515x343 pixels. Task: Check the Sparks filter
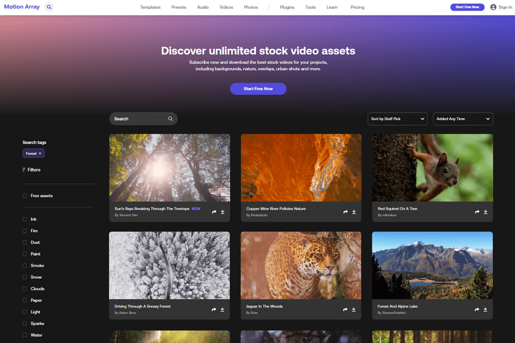(25, 323)
